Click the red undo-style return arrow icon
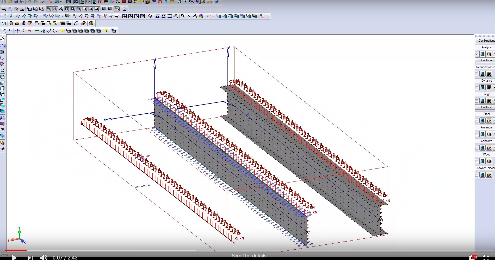 pos(150,16)
